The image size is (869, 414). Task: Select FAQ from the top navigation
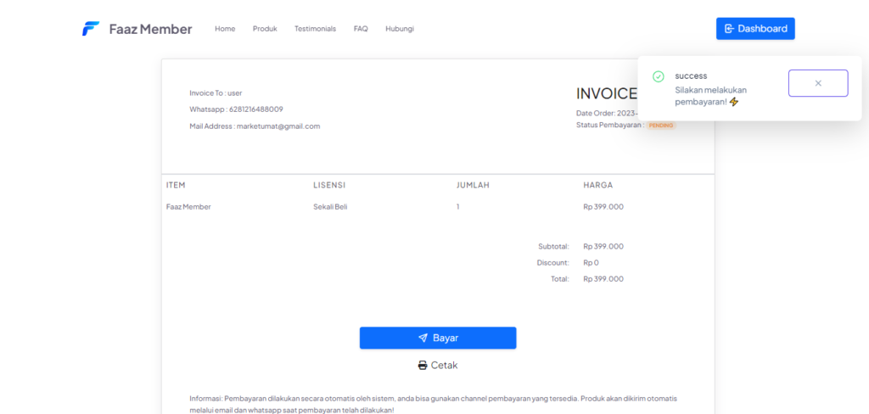coord(361,29)
